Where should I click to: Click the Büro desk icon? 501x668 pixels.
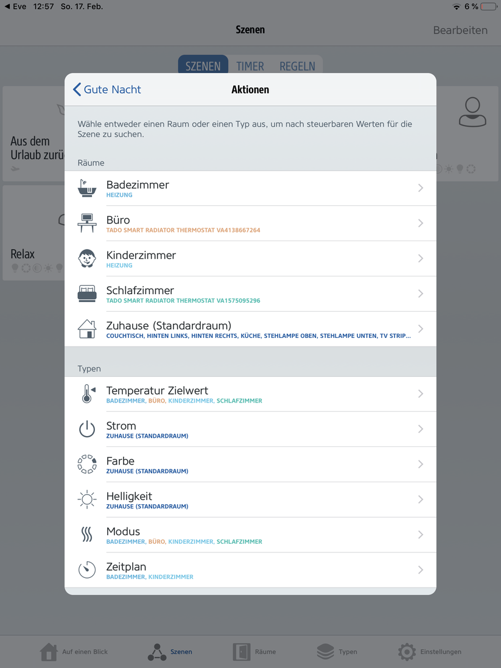click(x=87, y=223)
